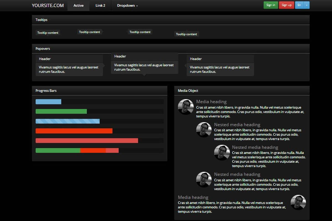Click the Header text of the left popover
332x221 pixels.
45,59
